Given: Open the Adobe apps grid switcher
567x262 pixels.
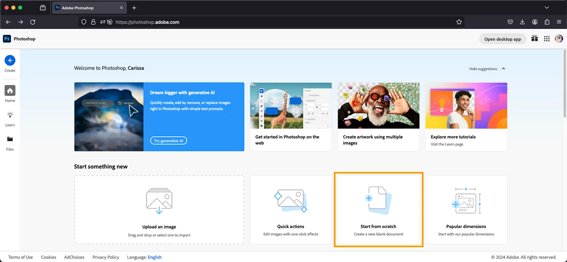Looking at the screenshot, I should [547, 39].
